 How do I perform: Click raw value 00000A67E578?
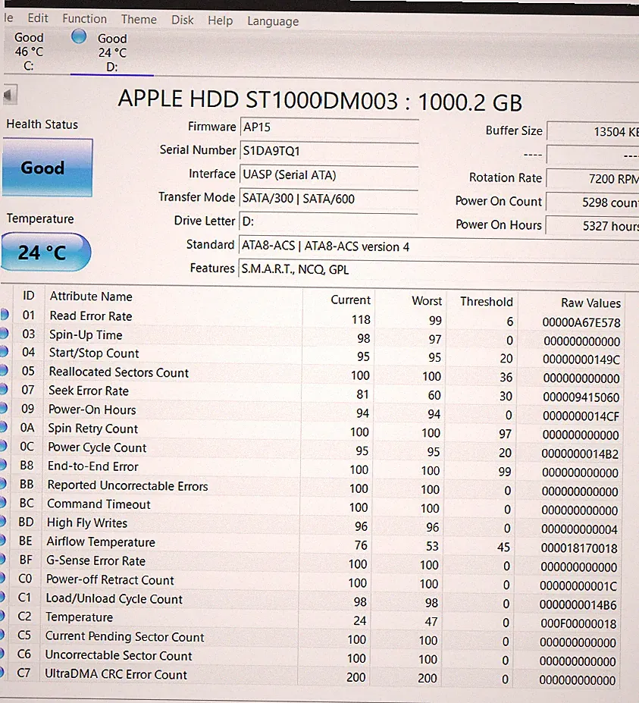pyautogui.click(x=581, y=323)
